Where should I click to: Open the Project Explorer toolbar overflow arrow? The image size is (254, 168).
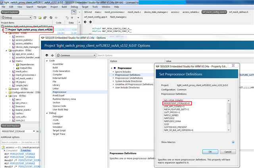point(78,18)
